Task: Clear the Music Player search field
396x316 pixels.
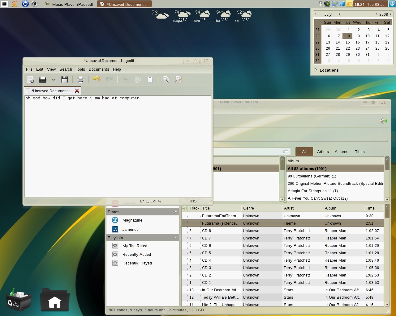Action: 286,152
